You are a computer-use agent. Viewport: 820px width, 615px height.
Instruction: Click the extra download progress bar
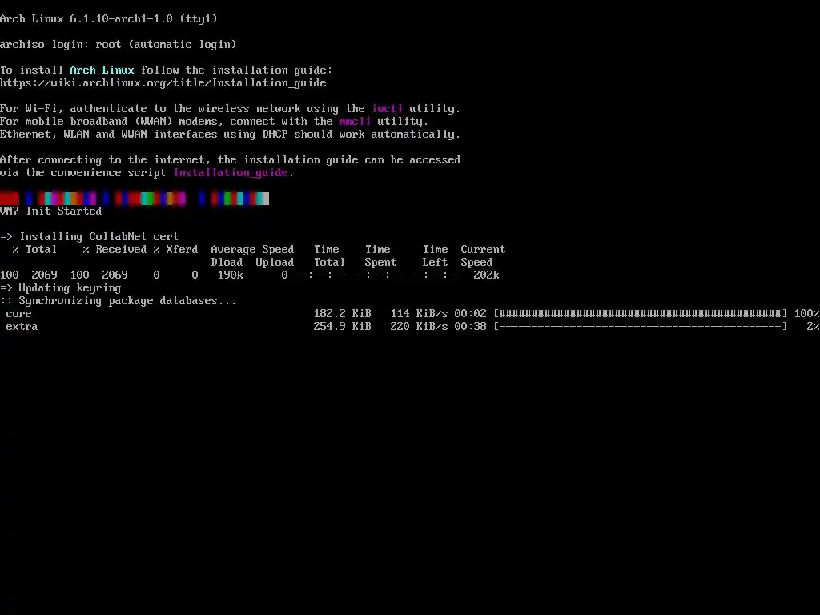tap(641, 327)
